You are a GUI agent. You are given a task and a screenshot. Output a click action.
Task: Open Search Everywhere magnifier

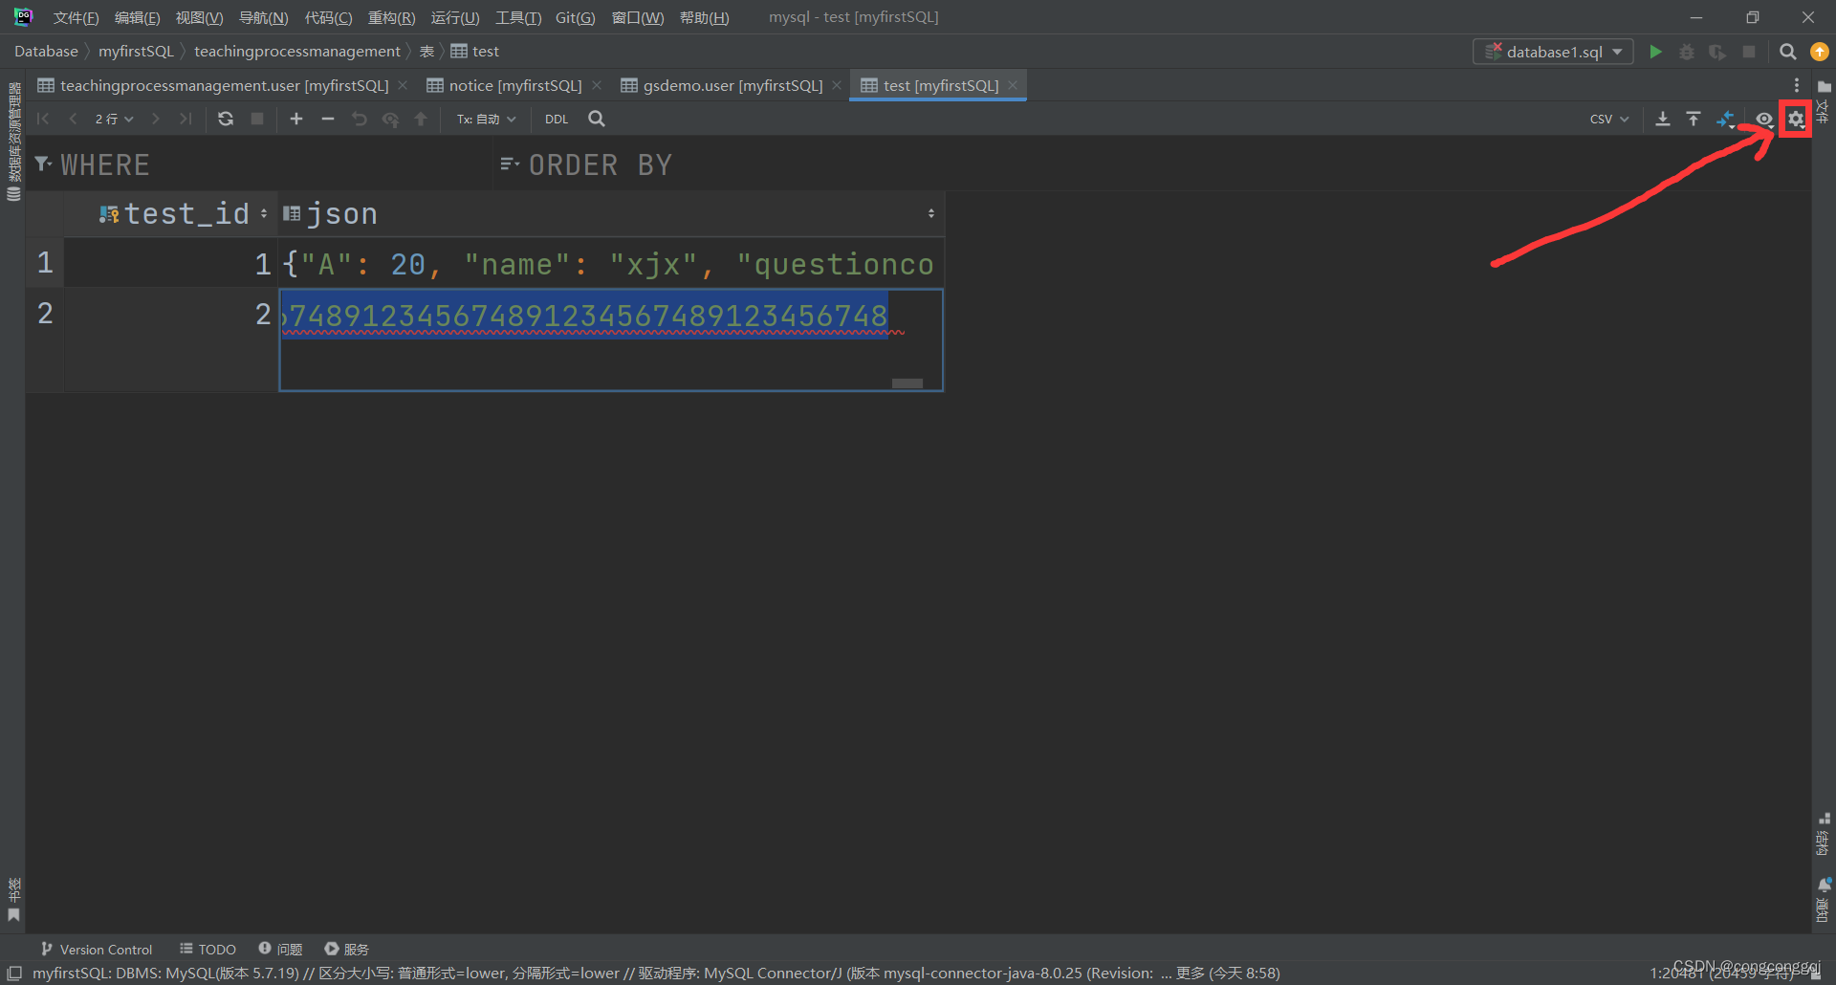pos(1787,52)
